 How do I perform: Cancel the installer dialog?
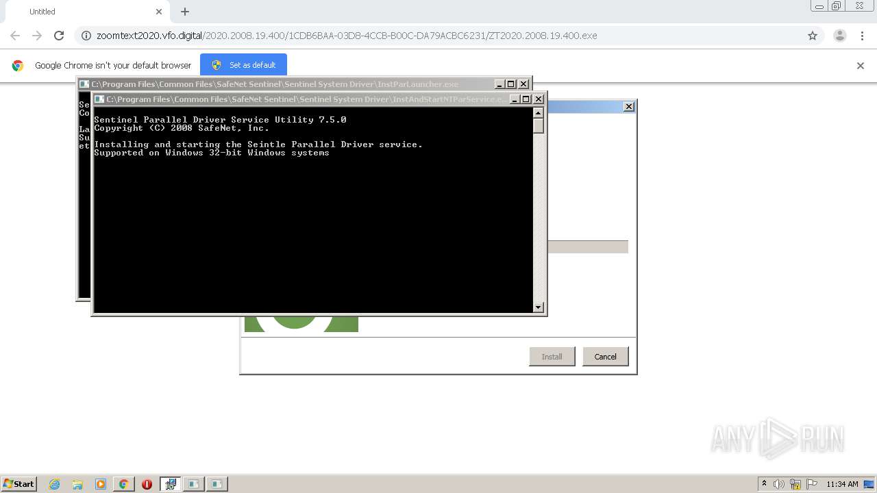(606, 357)
